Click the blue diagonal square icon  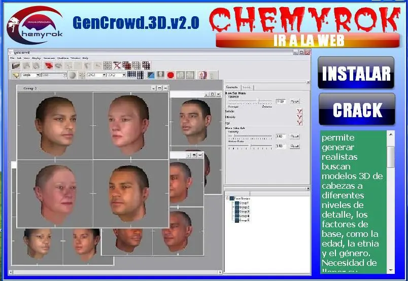pos(151,75)
